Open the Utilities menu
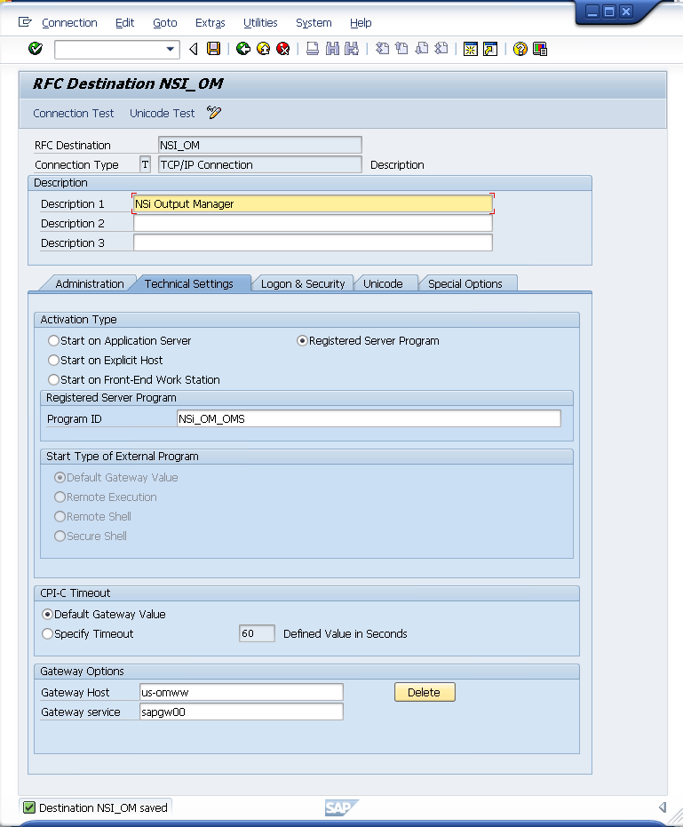 [x=260, y=23]
